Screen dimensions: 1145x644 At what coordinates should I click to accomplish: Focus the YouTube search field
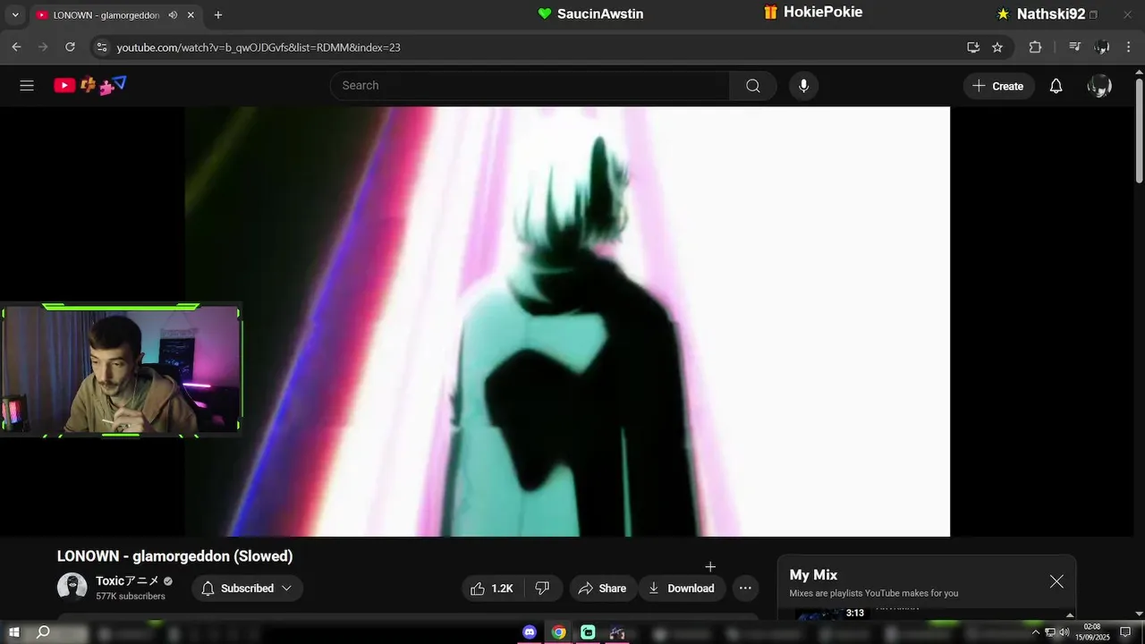(x=530, y=86)
